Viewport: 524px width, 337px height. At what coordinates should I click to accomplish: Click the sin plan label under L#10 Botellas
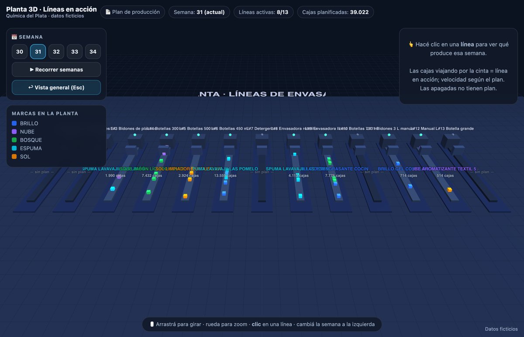click(372, 172)
